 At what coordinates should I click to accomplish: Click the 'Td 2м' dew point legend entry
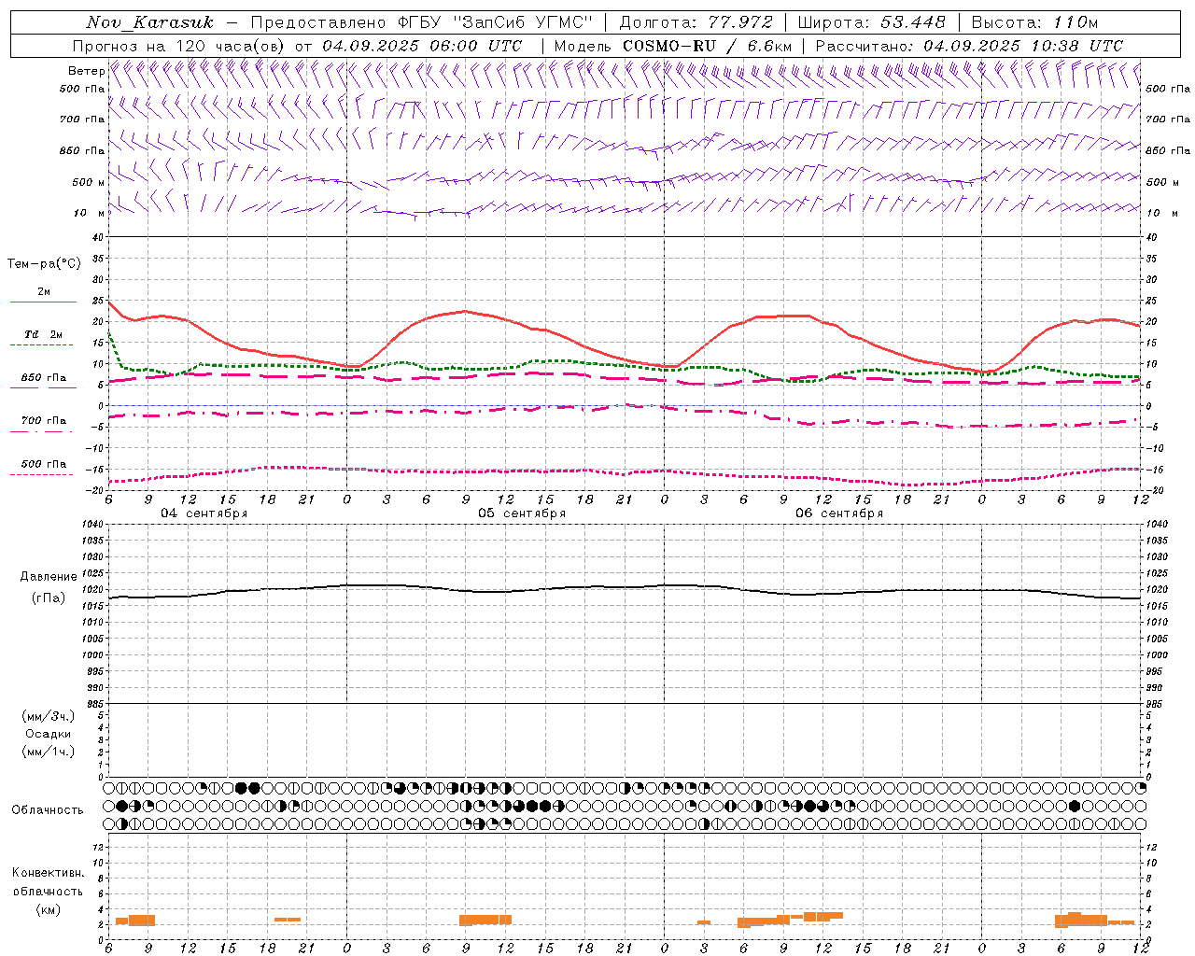click(44, 334)
